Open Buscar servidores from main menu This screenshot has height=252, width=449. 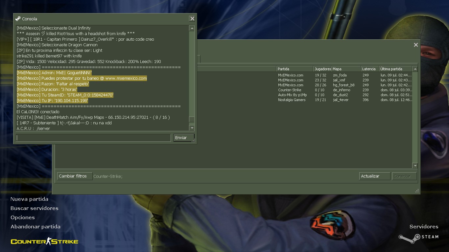pyautogui.click(x=34, y=208)
